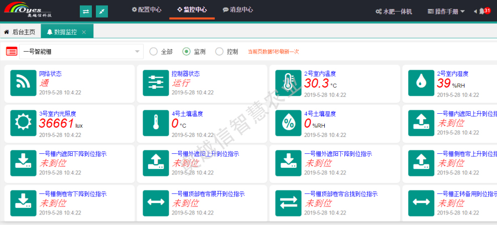Click the 网络状态 signal icon

pyautogui.click(x=24, y=83)
